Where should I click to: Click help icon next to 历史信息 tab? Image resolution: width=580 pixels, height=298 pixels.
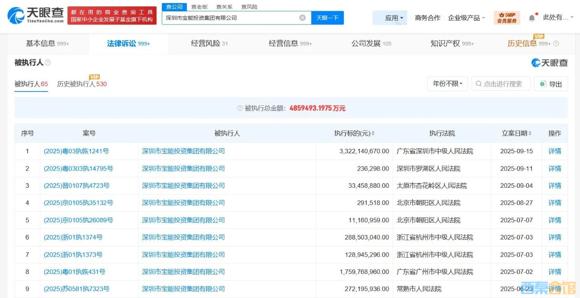click(556, 44)
